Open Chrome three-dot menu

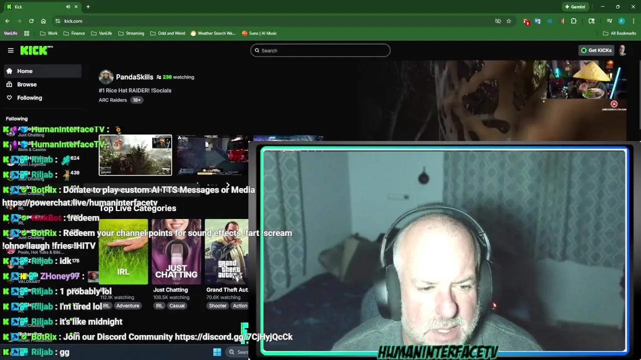[633, 21]
